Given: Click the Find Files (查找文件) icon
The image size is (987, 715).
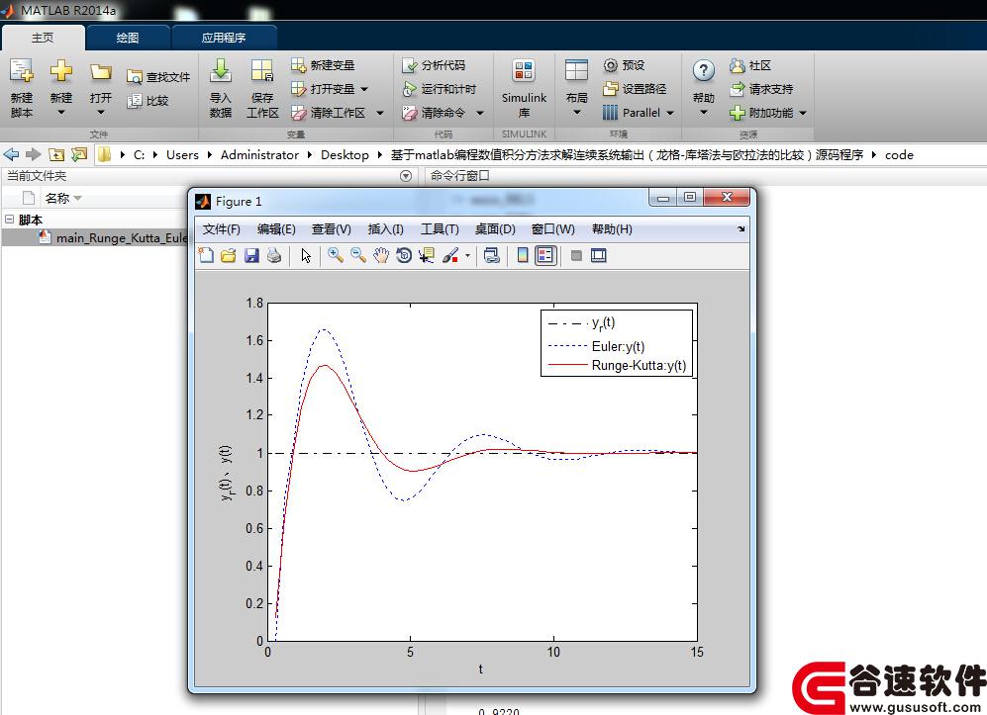Looking at the screenshot, I should 134,77.
